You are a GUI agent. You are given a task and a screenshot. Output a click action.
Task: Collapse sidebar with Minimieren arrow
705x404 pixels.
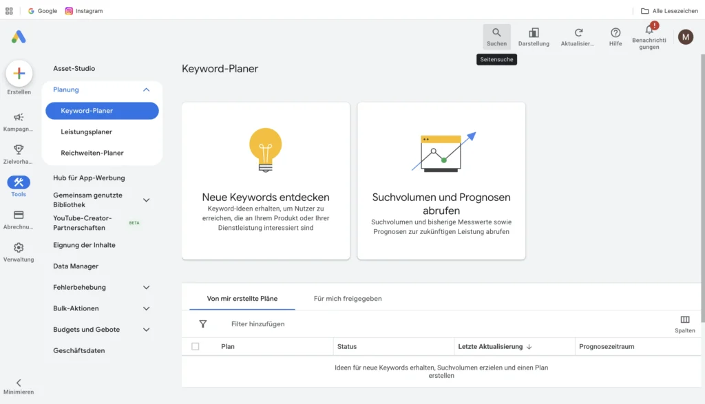tap(19, 383)
